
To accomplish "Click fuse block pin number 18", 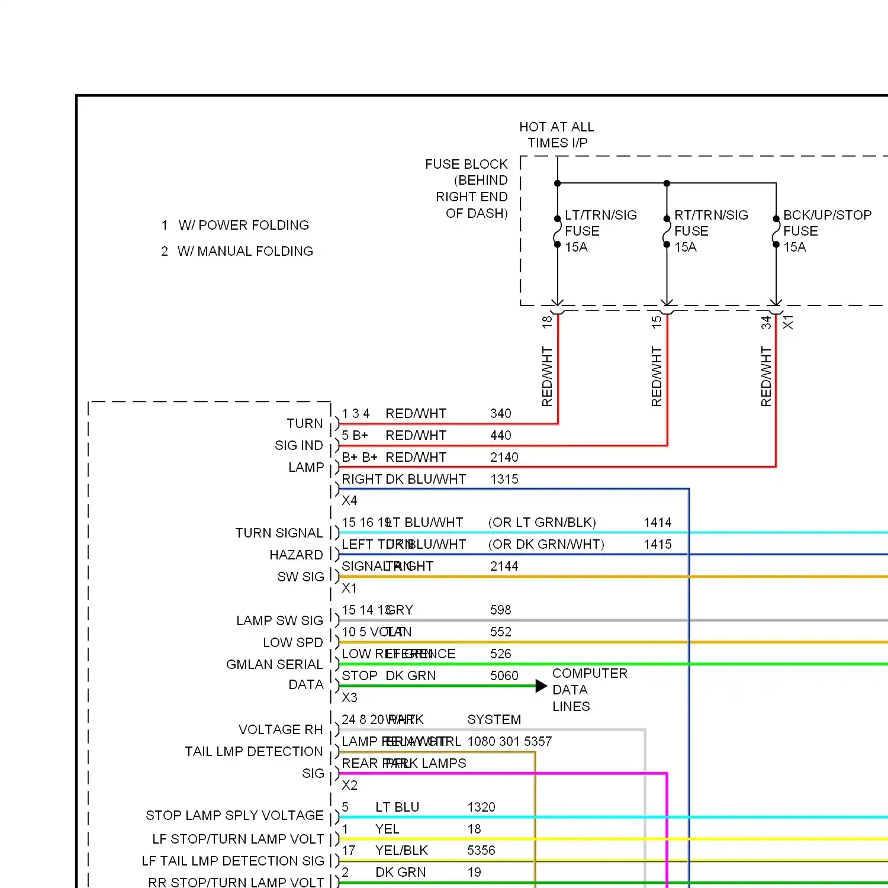I will click(x=547, y=321).
